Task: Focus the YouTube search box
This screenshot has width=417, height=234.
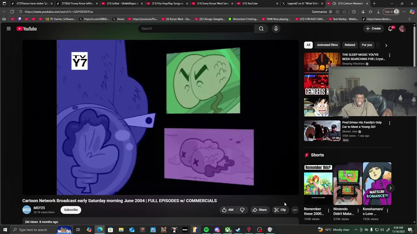Action: pos(196,29)
